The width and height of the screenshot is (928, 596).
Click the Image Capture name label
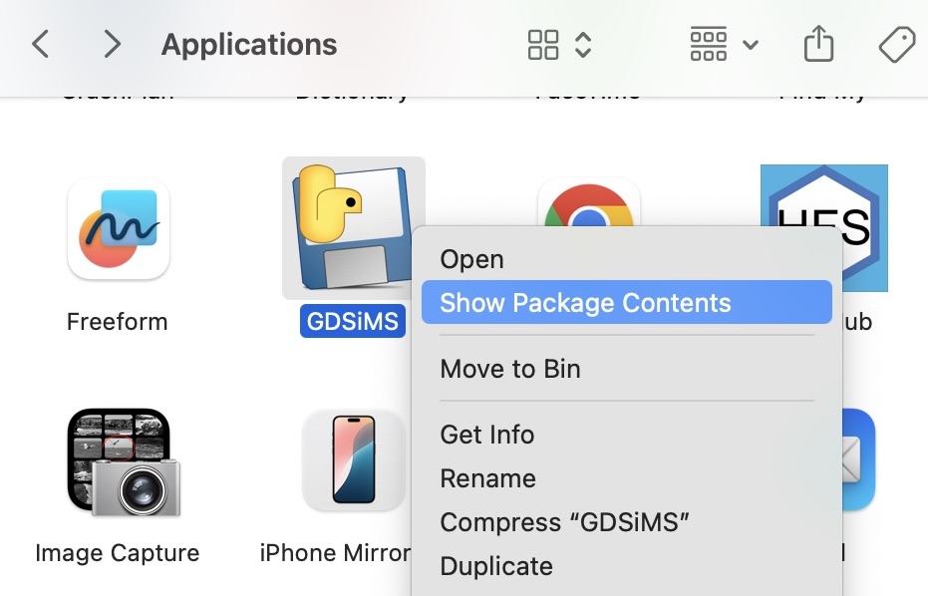coord(118,553)
